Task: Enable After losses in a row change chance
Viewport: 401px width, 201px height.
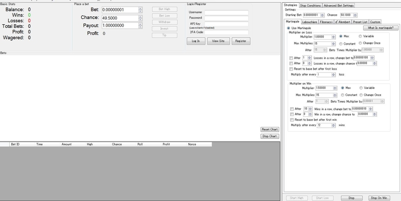Action: (291, 63)
